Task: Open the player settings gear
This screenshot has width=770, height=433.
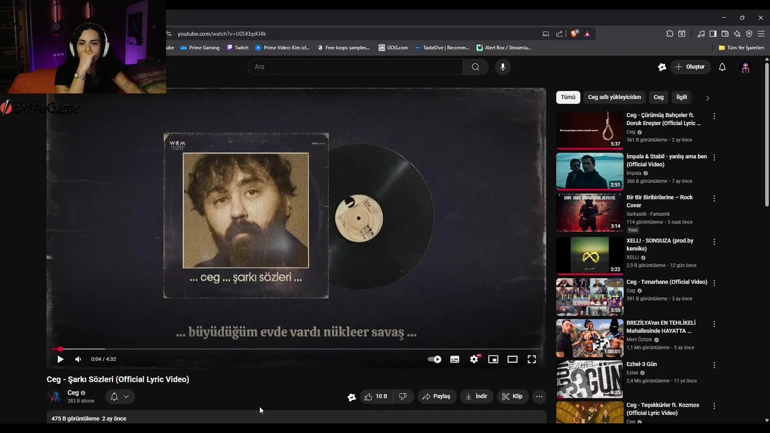Action: 474,359
